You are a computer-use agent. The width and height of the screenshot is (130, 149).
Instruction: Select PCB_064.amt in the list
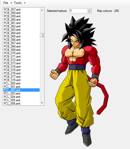click(x=21, y=33)
